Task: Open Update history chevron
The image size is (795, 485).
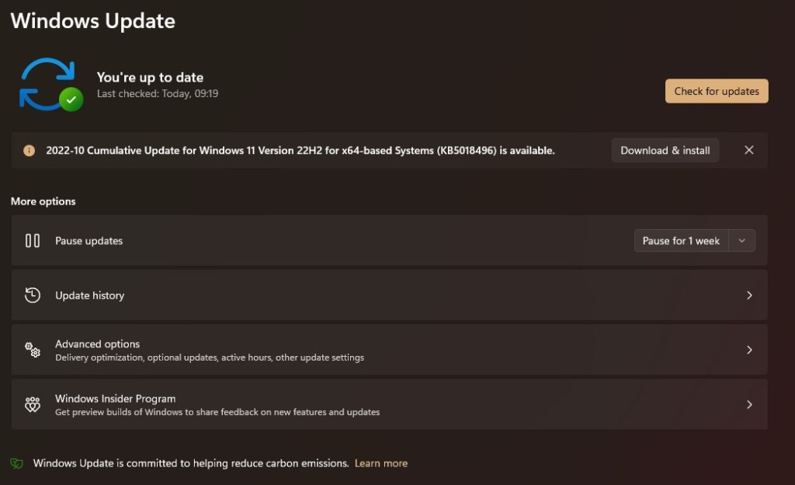Action: click(x=749, y=295)
